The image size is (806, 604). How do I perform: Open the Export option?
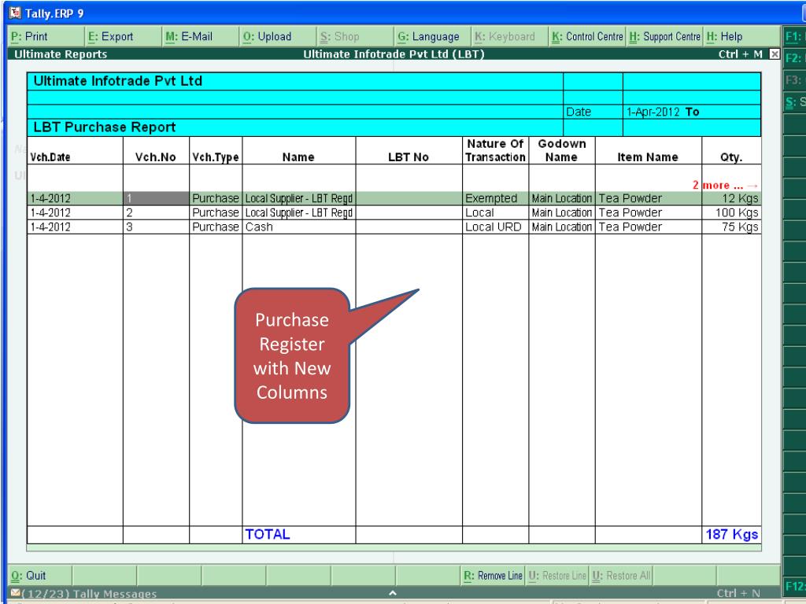(123, 36)
